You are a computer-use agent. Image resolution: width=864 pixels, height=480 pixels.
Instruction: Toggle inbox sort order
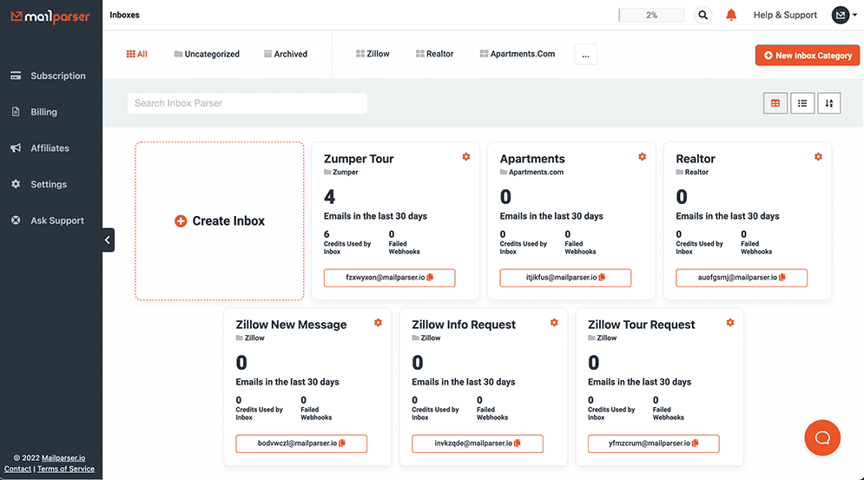coord(829,103)
